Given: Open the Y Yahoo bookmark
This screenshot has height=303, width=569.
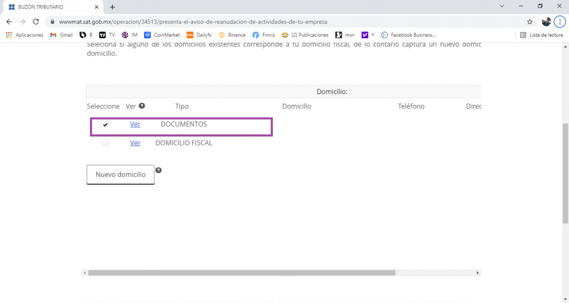Looking at the screenshot, I should point(368,35).
